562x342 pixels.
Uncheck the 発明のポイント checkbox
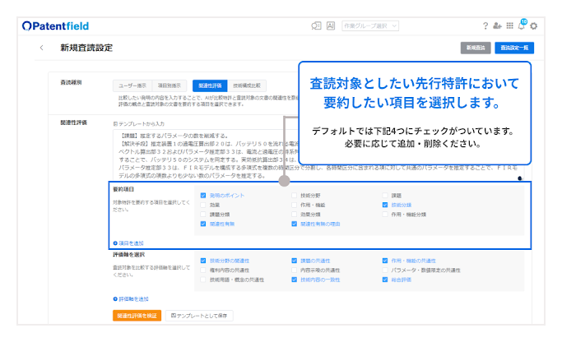(203, 195)
